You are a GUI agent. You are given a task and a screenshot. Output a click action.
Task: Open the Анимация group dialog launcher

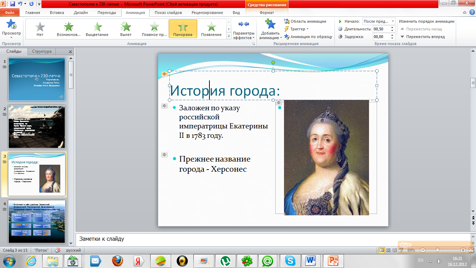(x=253, y=44)
